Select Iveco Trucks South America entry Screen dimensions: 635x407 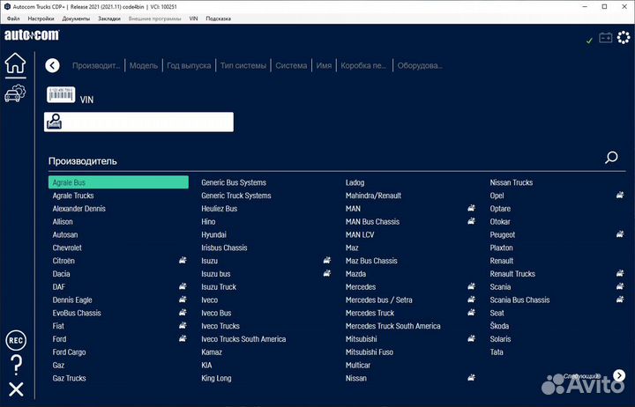(x=243, y=339)
